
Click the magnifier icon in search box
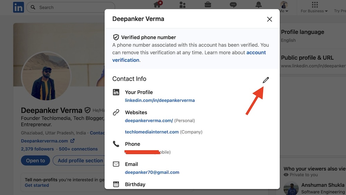pyautogui.click(x=33, y=7)
